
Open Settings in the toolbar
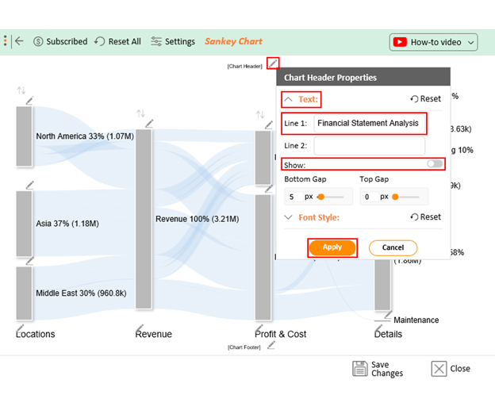click(173, 42)
